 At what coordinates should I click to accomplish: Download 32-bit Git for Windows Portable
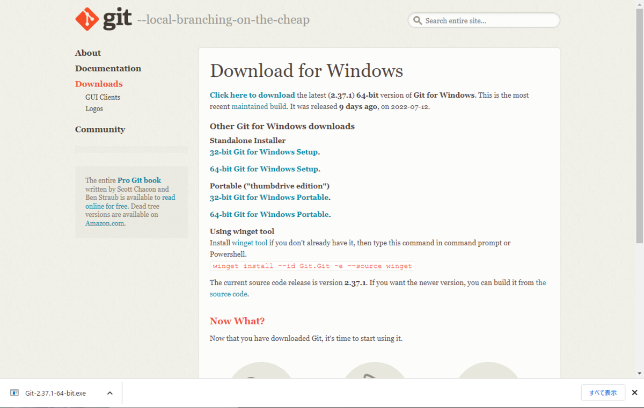(x=269, y=197)
